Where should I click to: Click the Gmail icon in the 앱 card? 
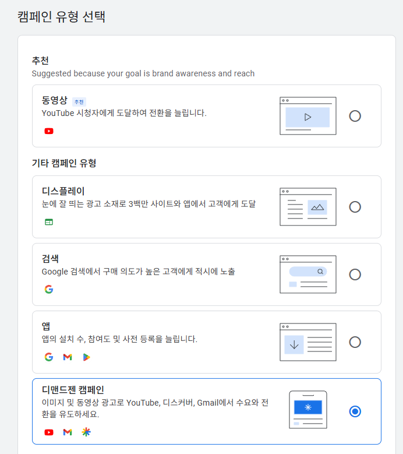pyautogui.click(x=68, y=357)
